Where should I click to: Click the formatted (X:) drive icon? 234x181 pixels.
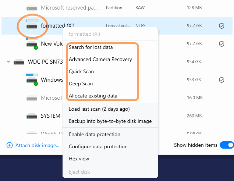tap(32, 25)
